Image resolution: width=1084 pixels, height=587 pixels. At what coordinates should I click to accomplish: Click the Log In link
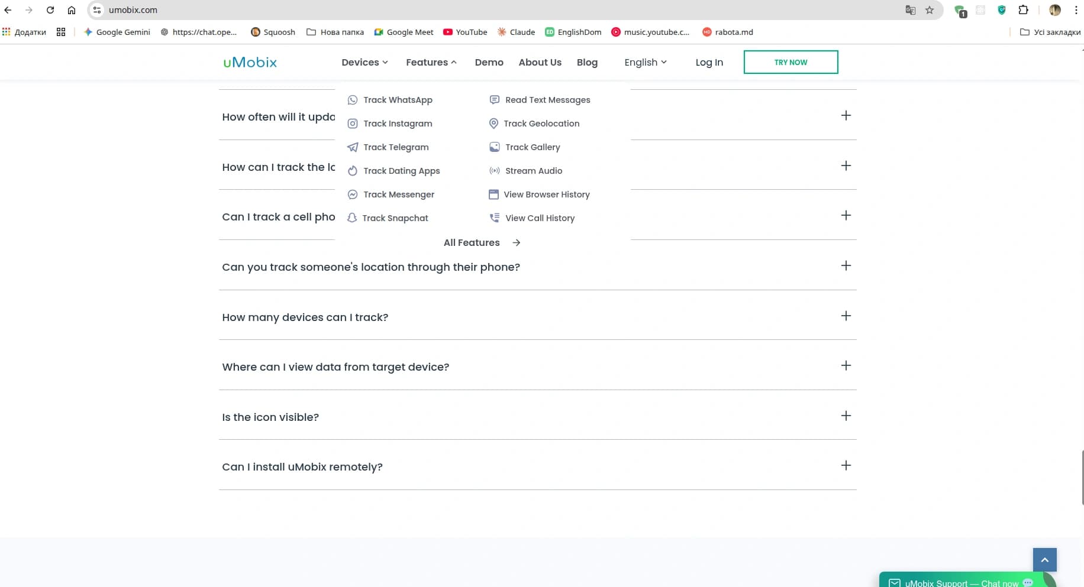709,62
